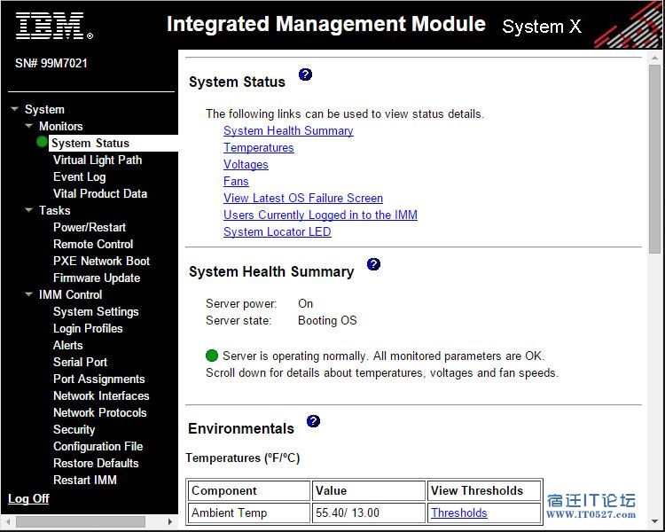Open Network Interfaces page
The height and width of the screenshot is (532, 665).
pos(101,395)
